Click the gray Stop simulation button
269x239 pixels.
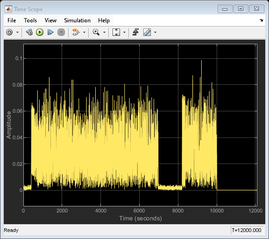pos(61,32)
